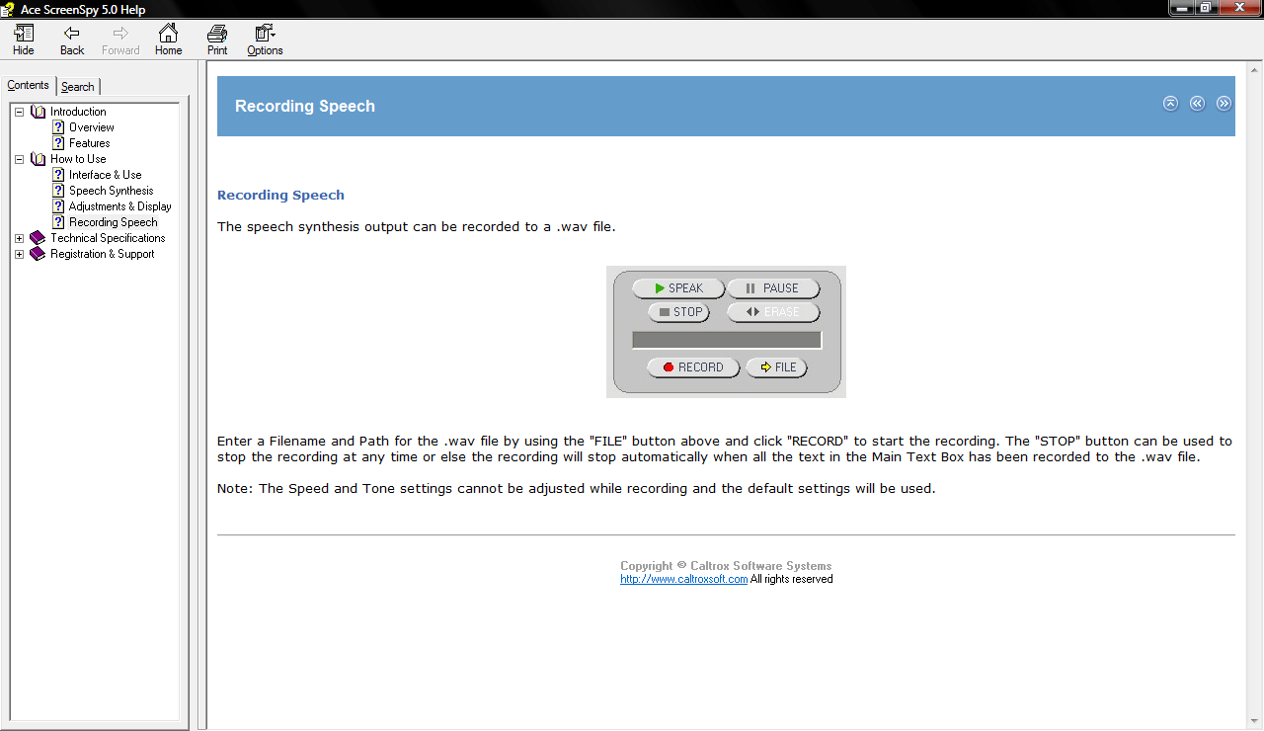The height and width of the screenshot is (731, 1264).
Task: Open the www.caltroxsoft.com link
Action: [x=683, y=579]
